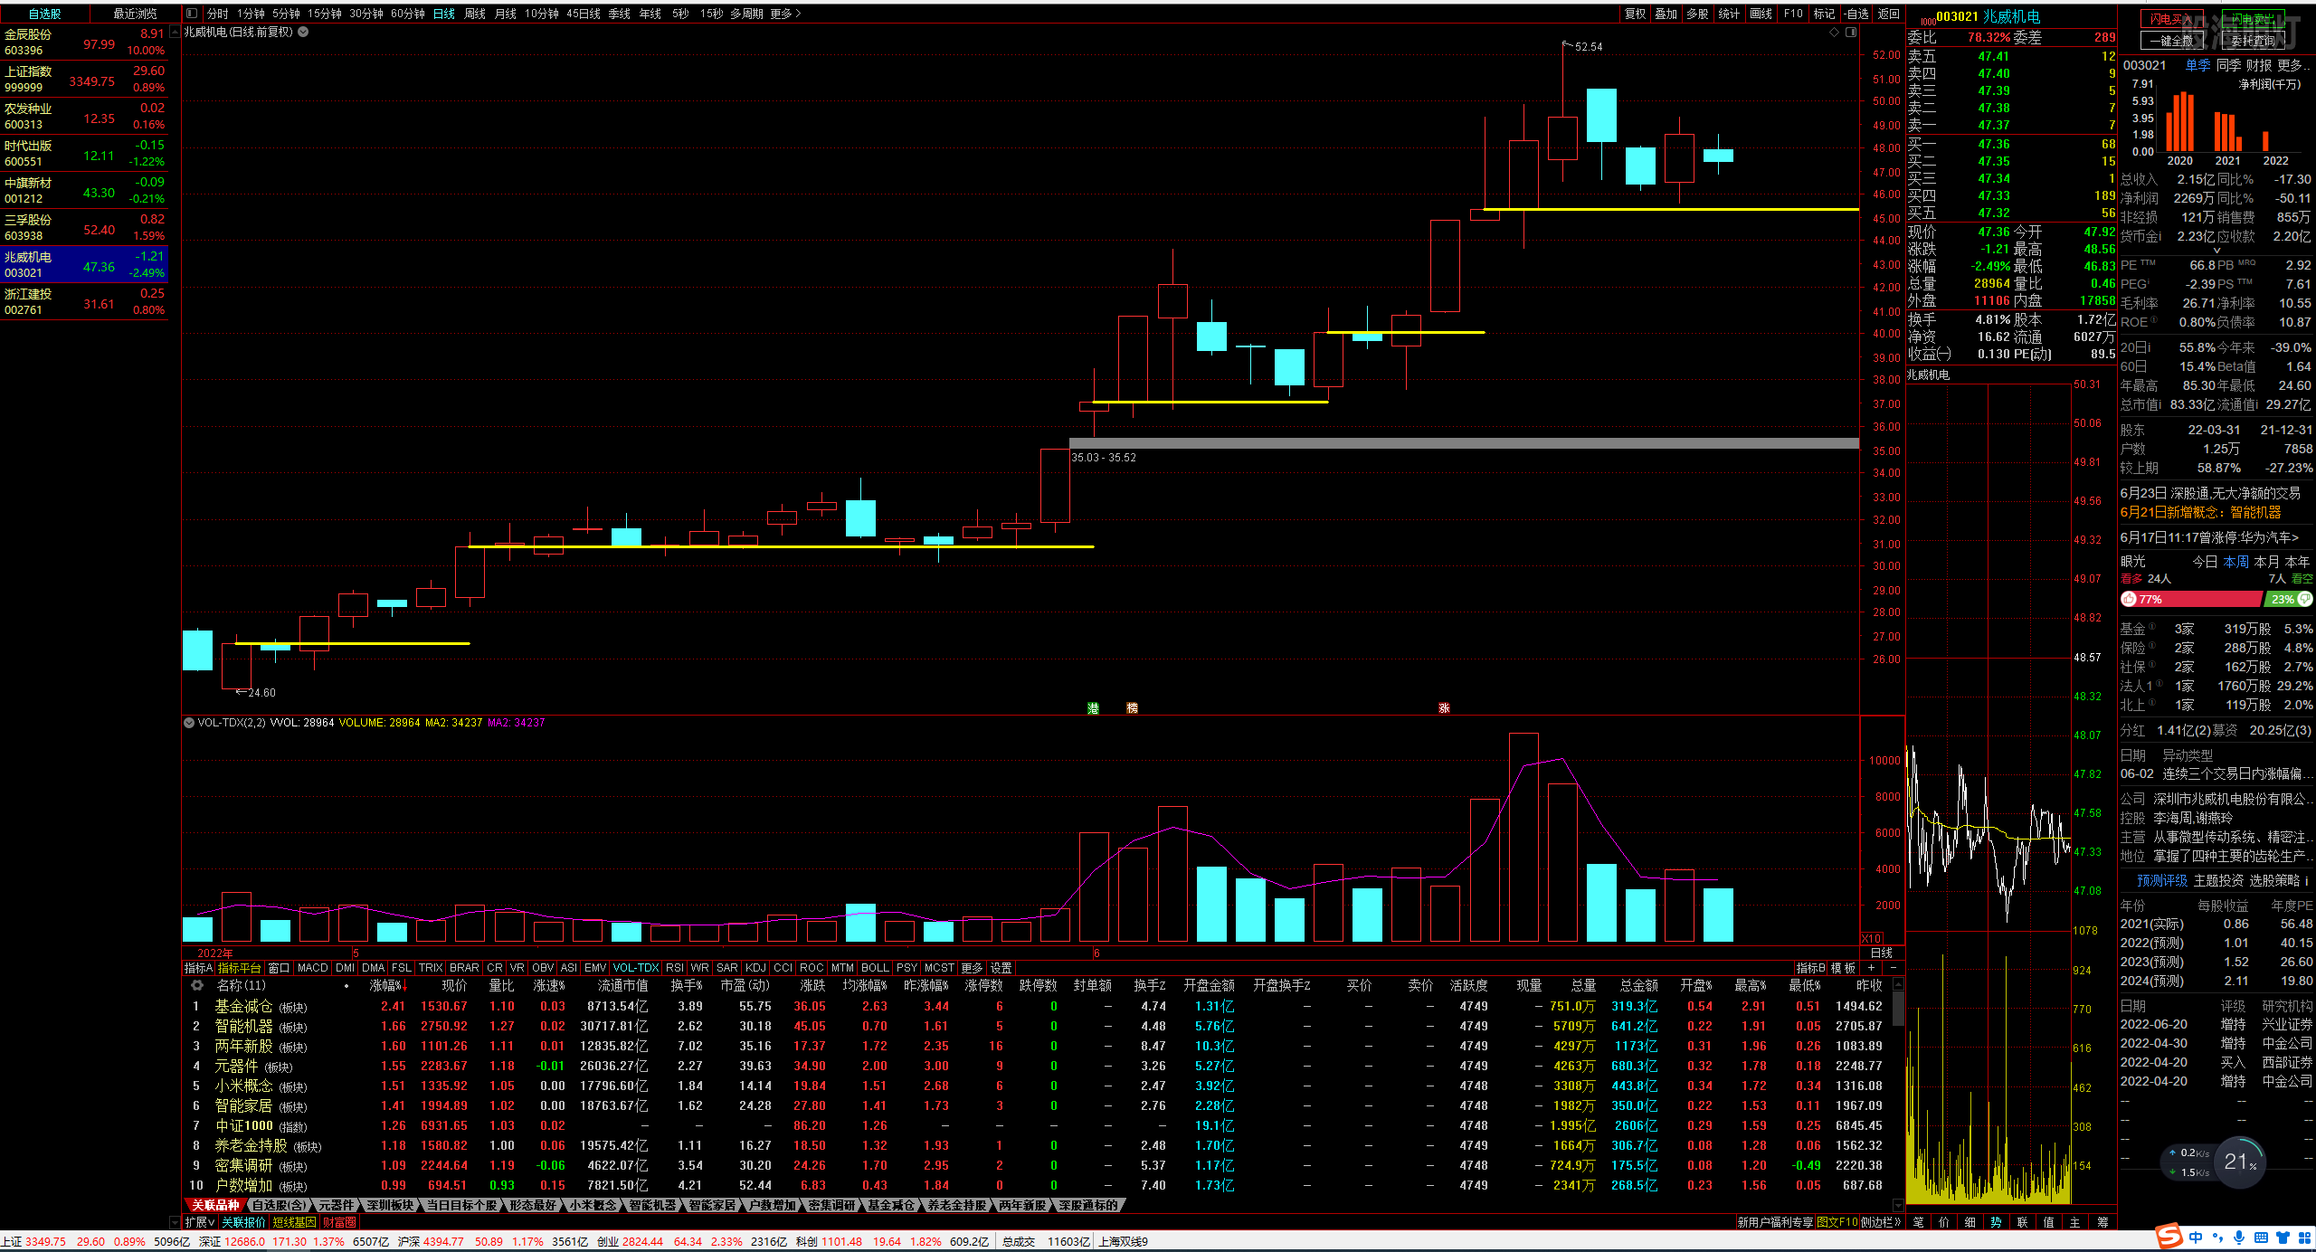Screen dimensions: 2316x1252
Task: Select the 本月 sentiment period tab
Action: click(2266, 562)
